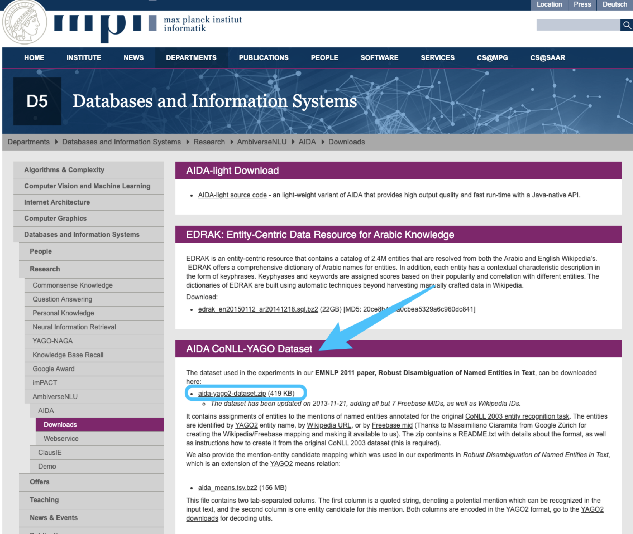Viewport: 633px width, 534px height.
Task: Open the PUBLICATIONS main menu item
Action: (263, 58)
